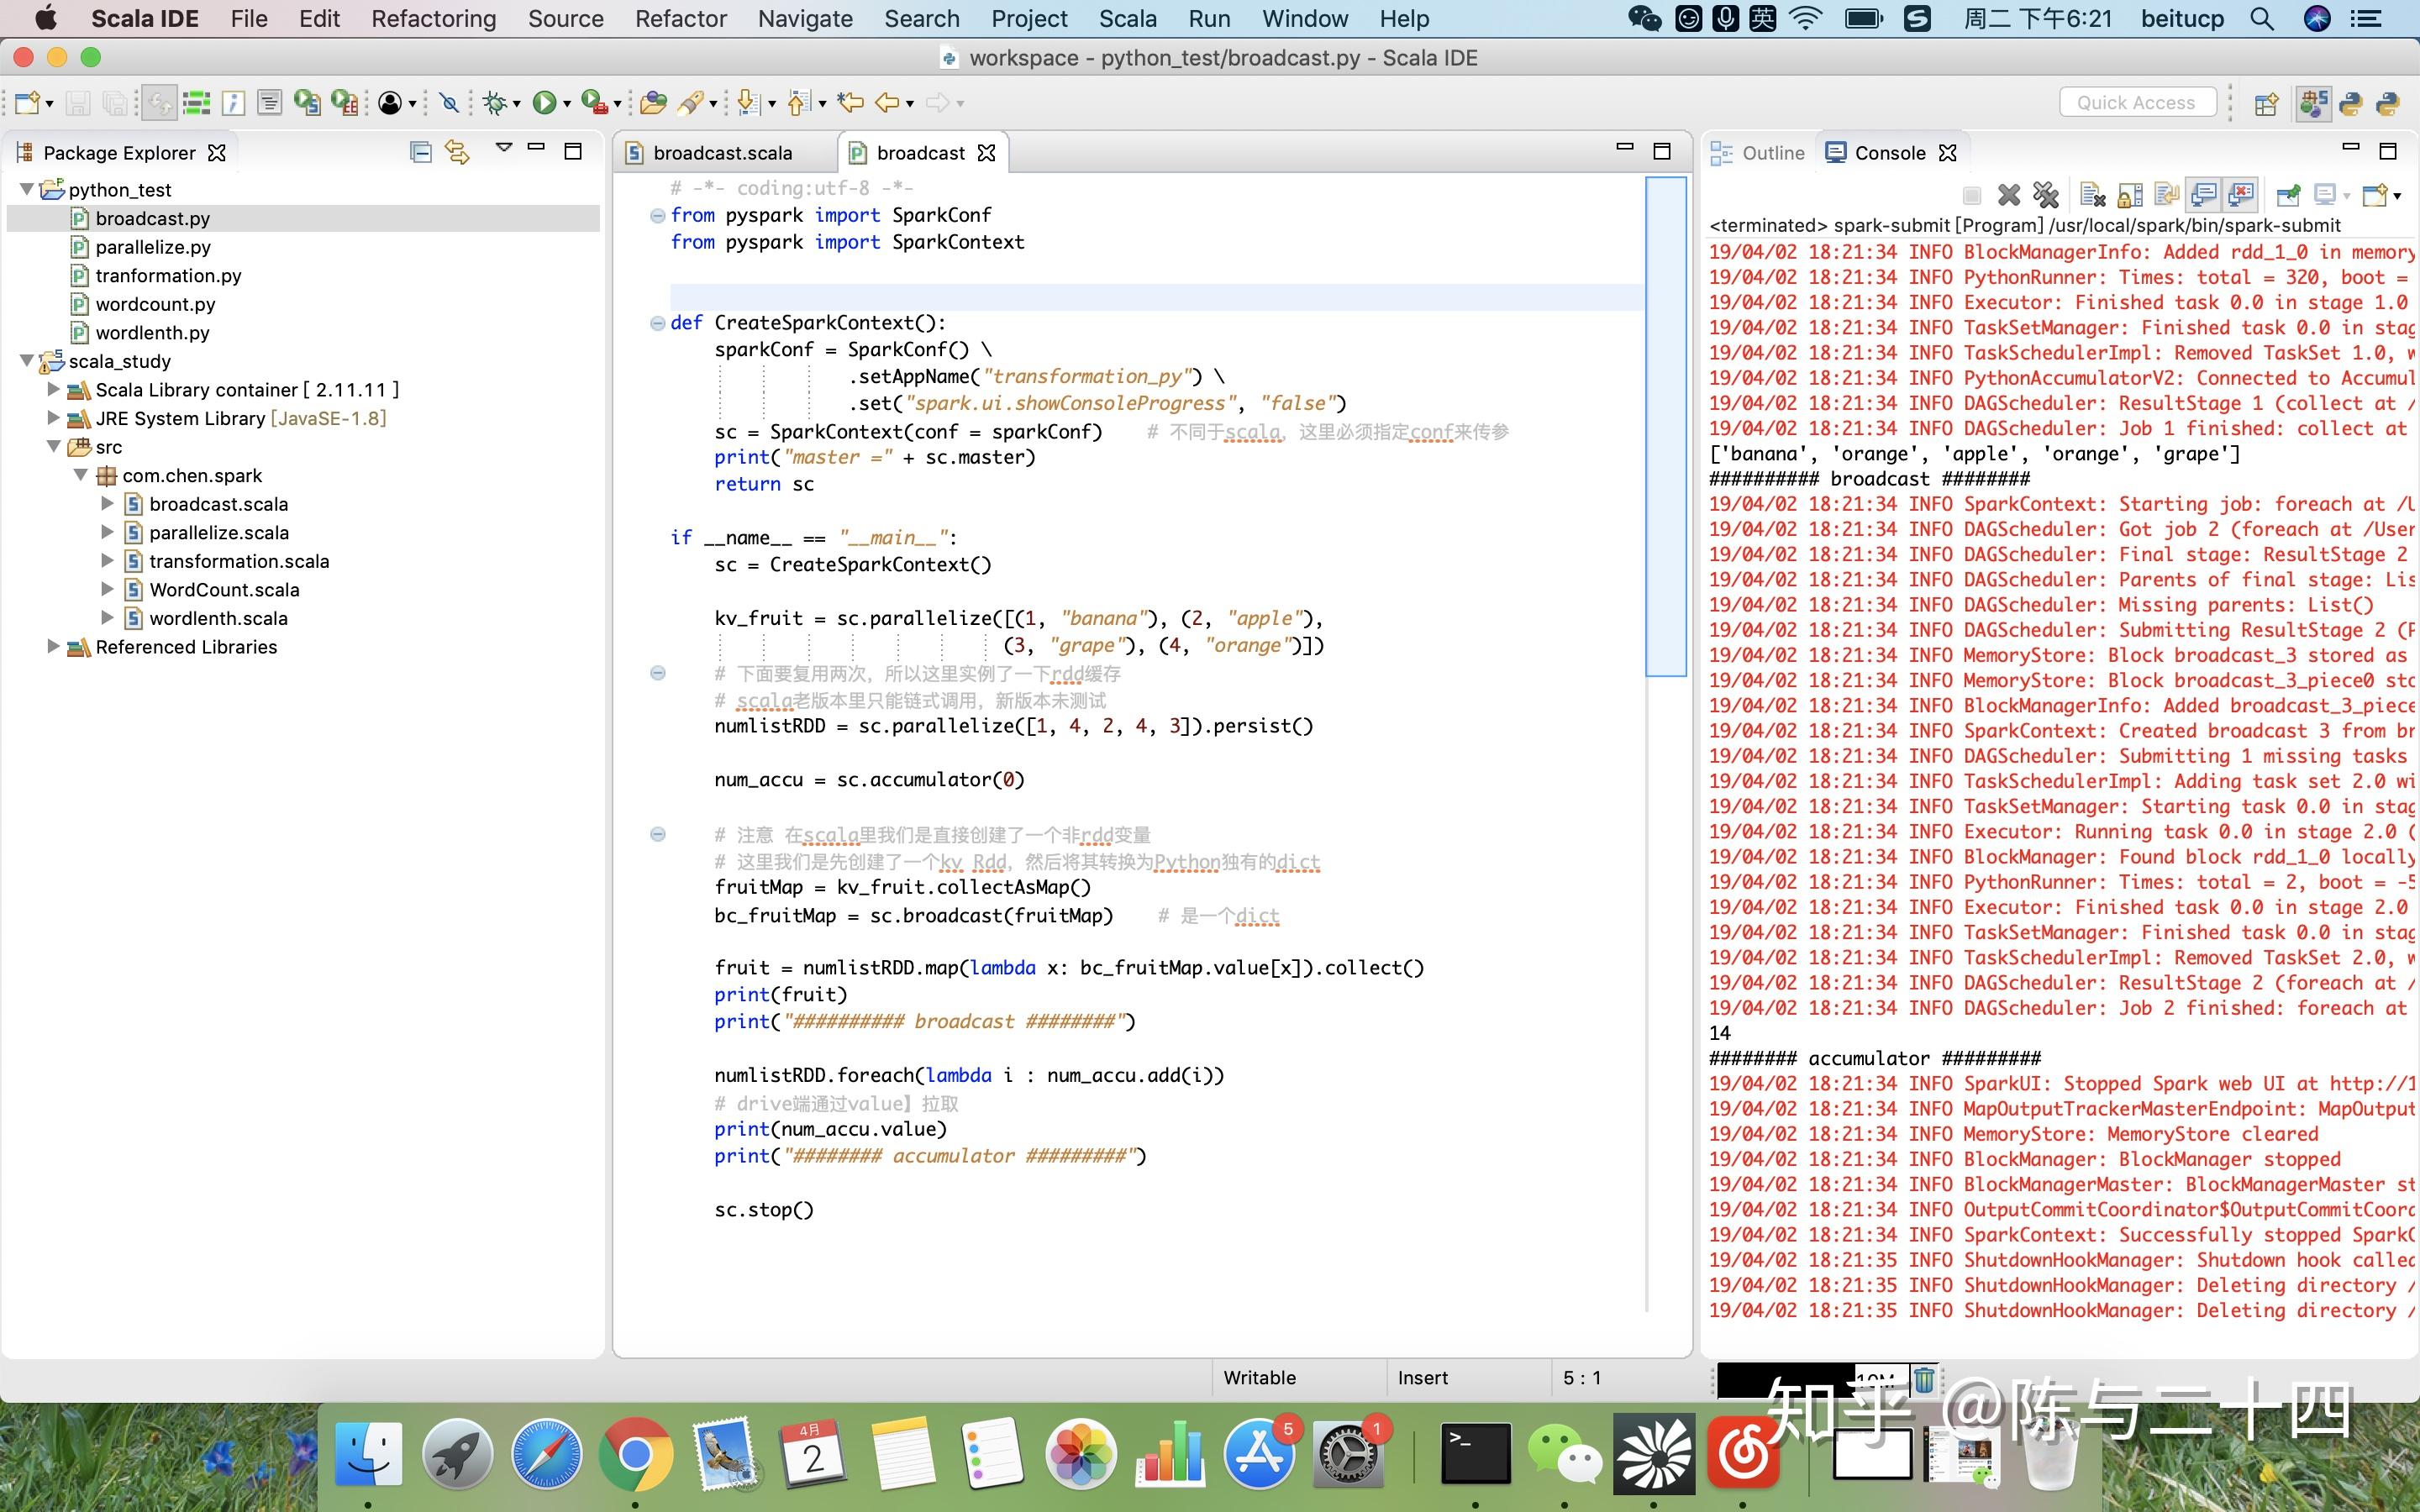
Task: Switch to the Outline tab
Action: tap(1772, 153)
